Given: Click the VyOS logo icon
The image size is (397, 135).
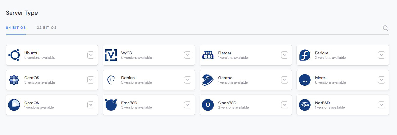Looking at the screenshot, I should [x=111, y=55].
